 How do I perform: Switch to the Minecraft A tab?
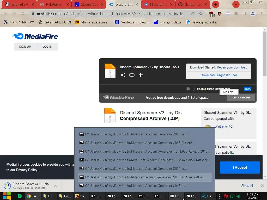coord(158,4)
